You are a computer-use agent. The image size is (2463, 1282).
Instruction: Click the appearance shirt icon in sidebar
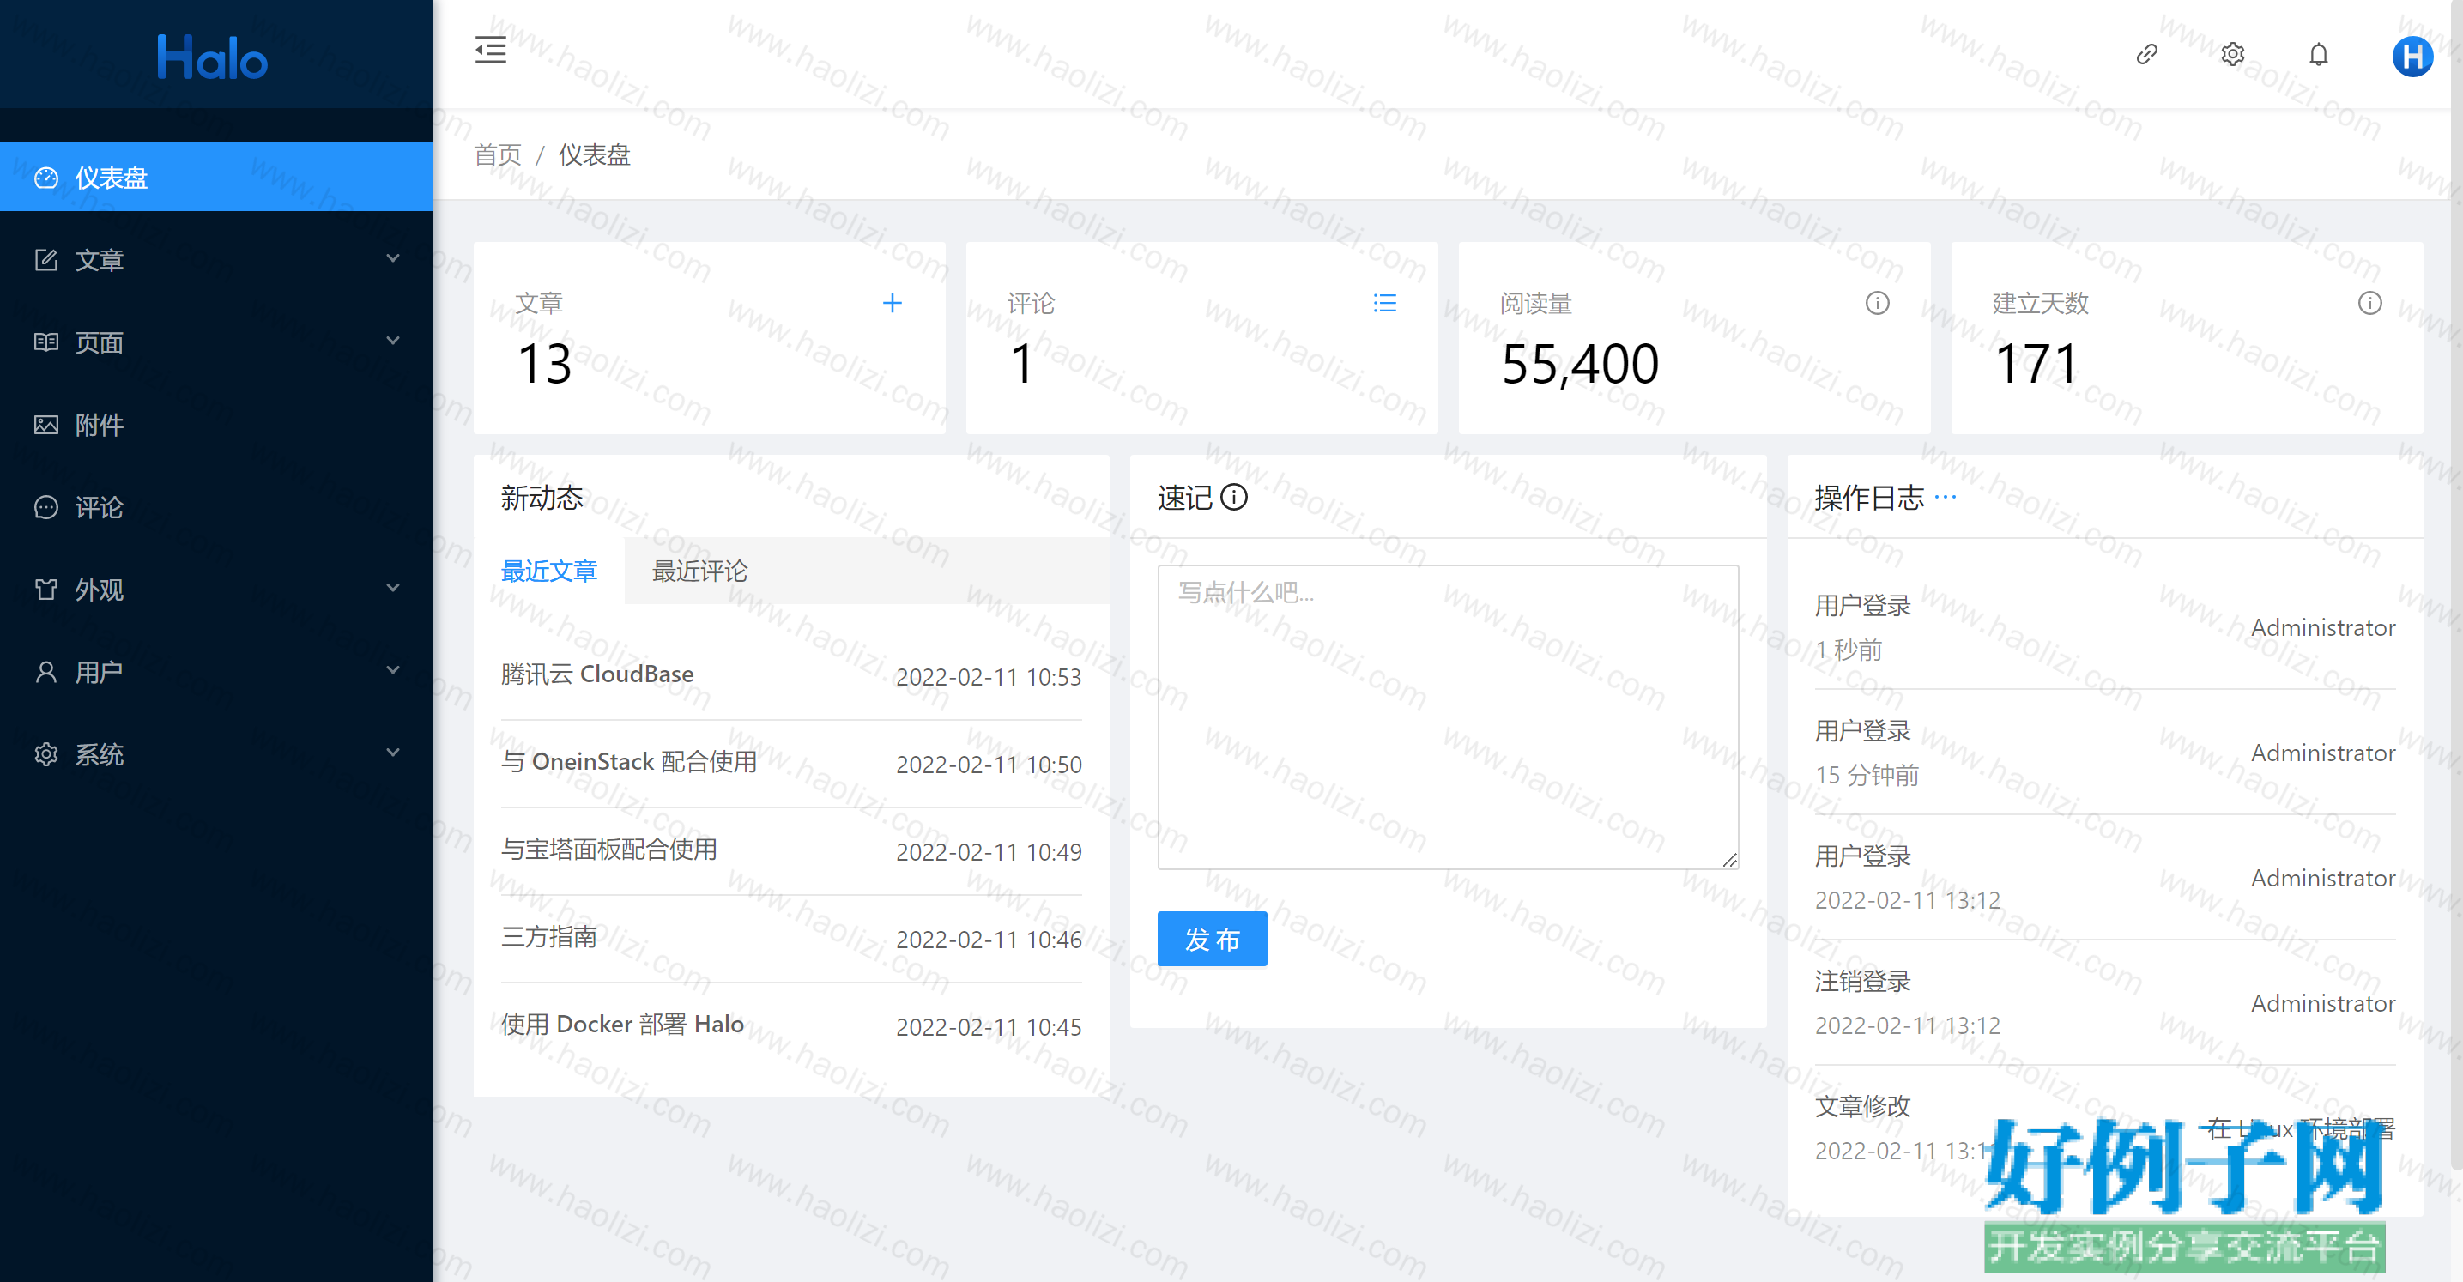tap(45, 589)
